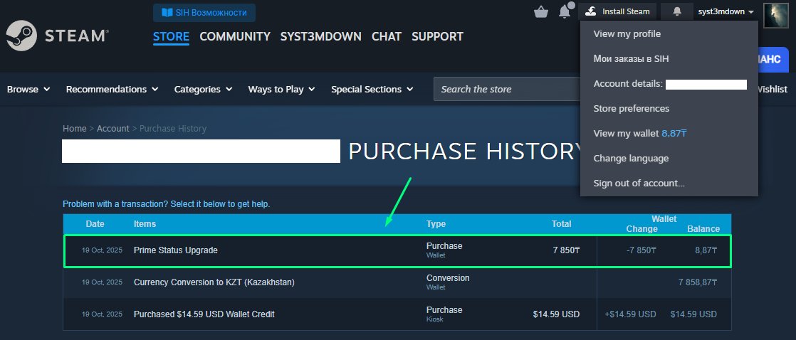796x340 pixels.
Task: Select Sign out of account option
Action: pyautogui.click(x=639, y=183)
